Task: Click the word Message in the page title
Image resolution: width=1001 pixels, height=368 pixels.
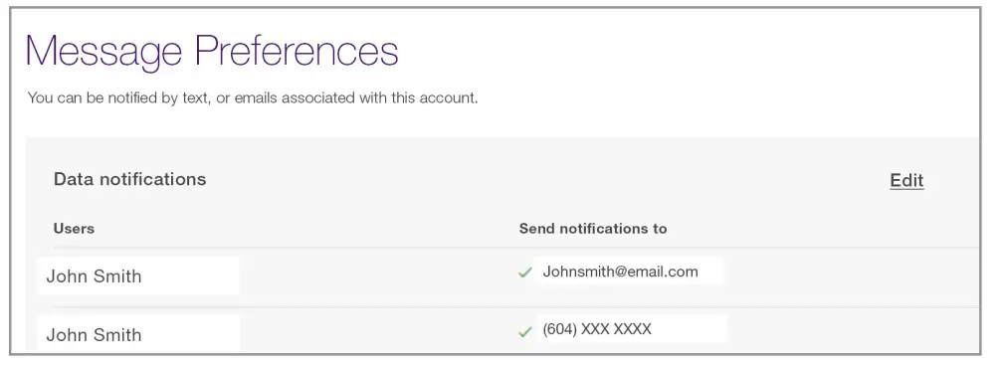Action: (x=103, y=53)
